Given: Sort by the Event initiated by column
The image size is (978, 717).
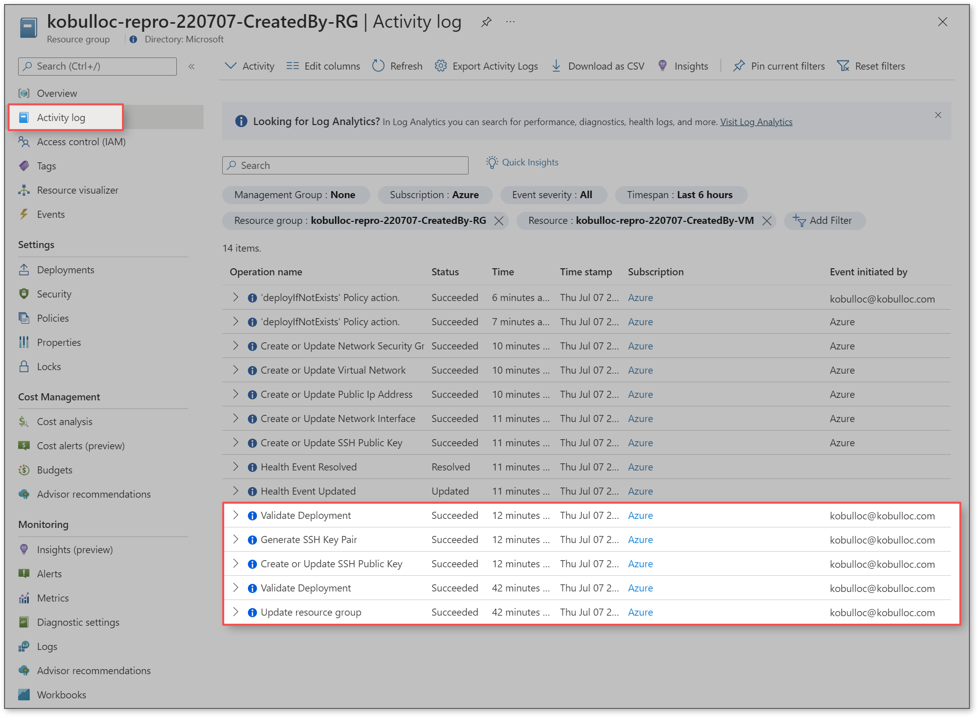Looking at the screenshot, I should tap(869, 272).
